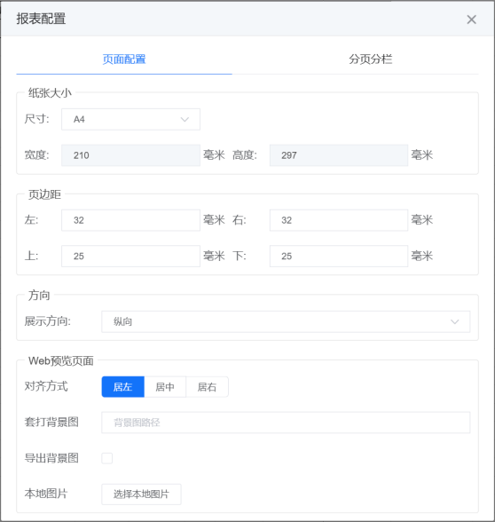Close the 报表配置 dialog with the X icon
Image resolution: width=495 pixels, height=522 pixels.
point(471,20)
